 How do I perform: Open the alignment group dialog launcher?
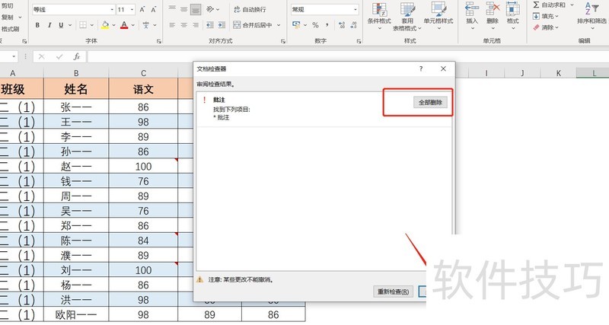tap(282, 41)
